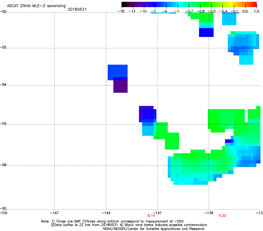Click the red swath time '8:33'
This screenshot has height=231, width=263.
pyautogui.click(x=222, y=216)
